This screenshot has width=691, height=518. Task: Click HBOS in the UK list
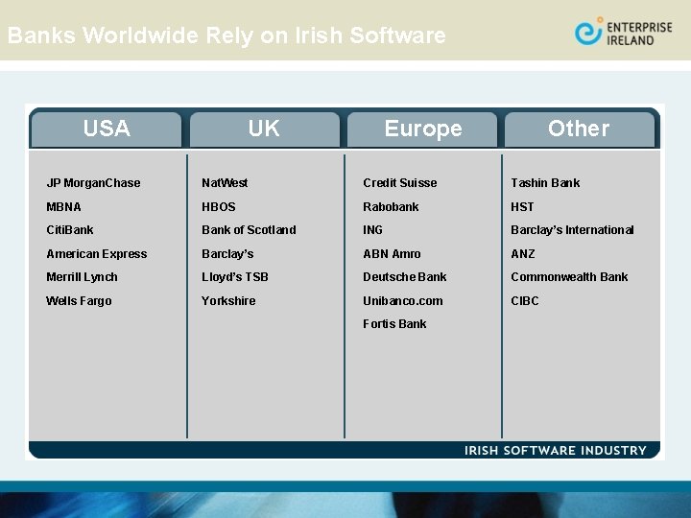click(219, 206)
